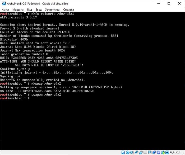
Task: Click the Right Ctrl host key label
Action: pos(175,152)
